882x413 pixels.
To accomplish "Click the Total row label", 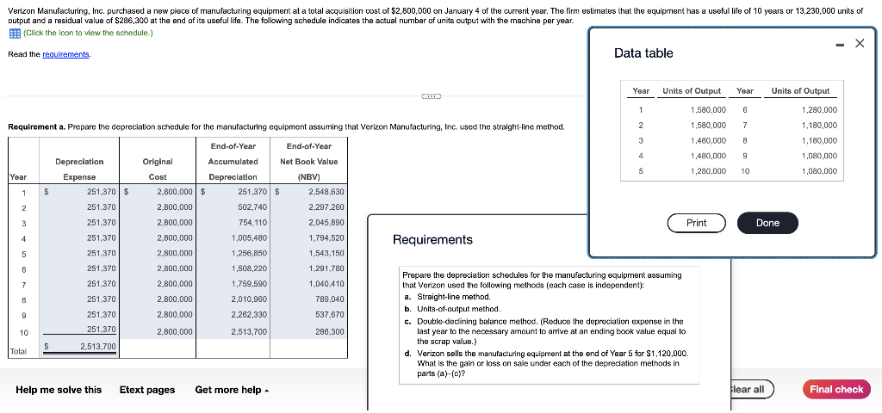I will click(17, 352).
